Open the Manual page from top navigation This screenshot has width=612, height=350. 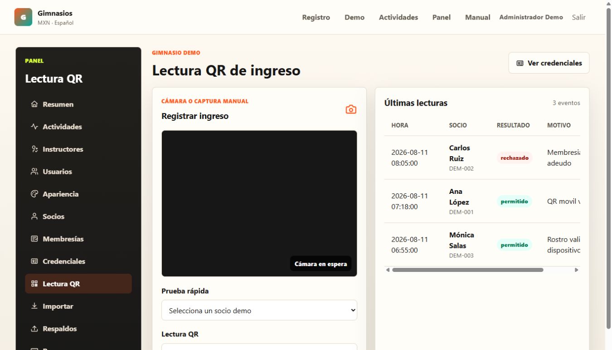(x=478, y=17)
